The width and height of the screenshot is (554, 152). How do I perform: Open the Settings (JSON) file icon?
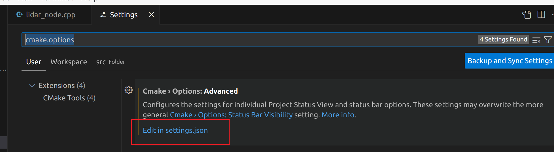tap(527, 15)
